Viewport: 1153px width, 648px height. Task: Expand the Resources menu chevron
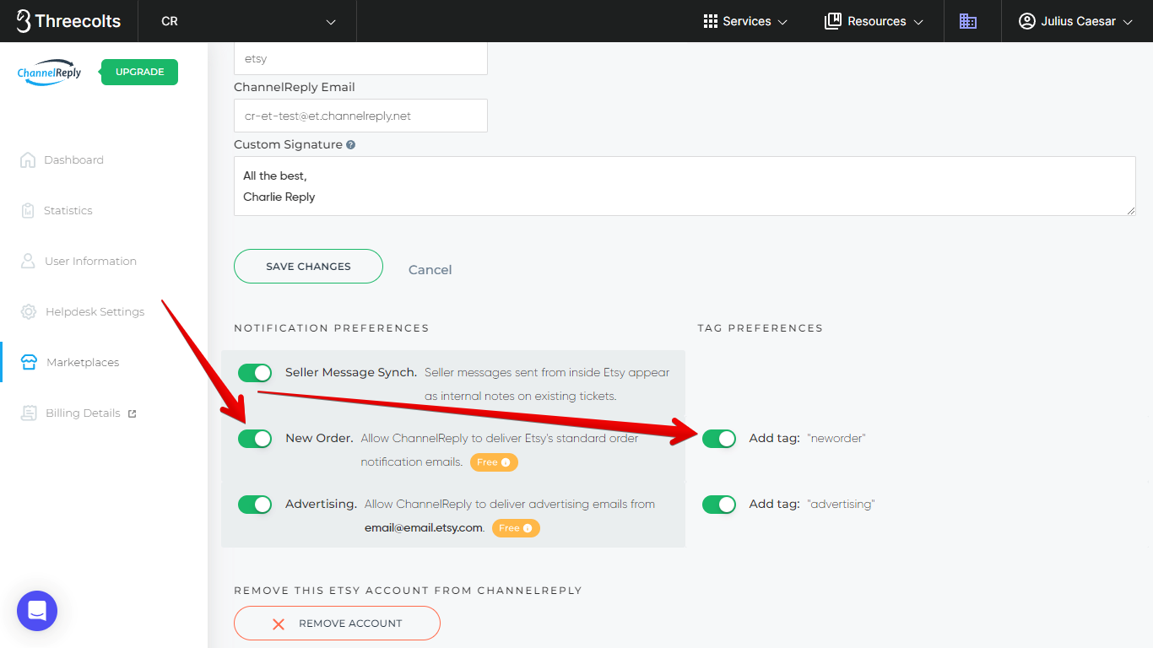[918, 22]
